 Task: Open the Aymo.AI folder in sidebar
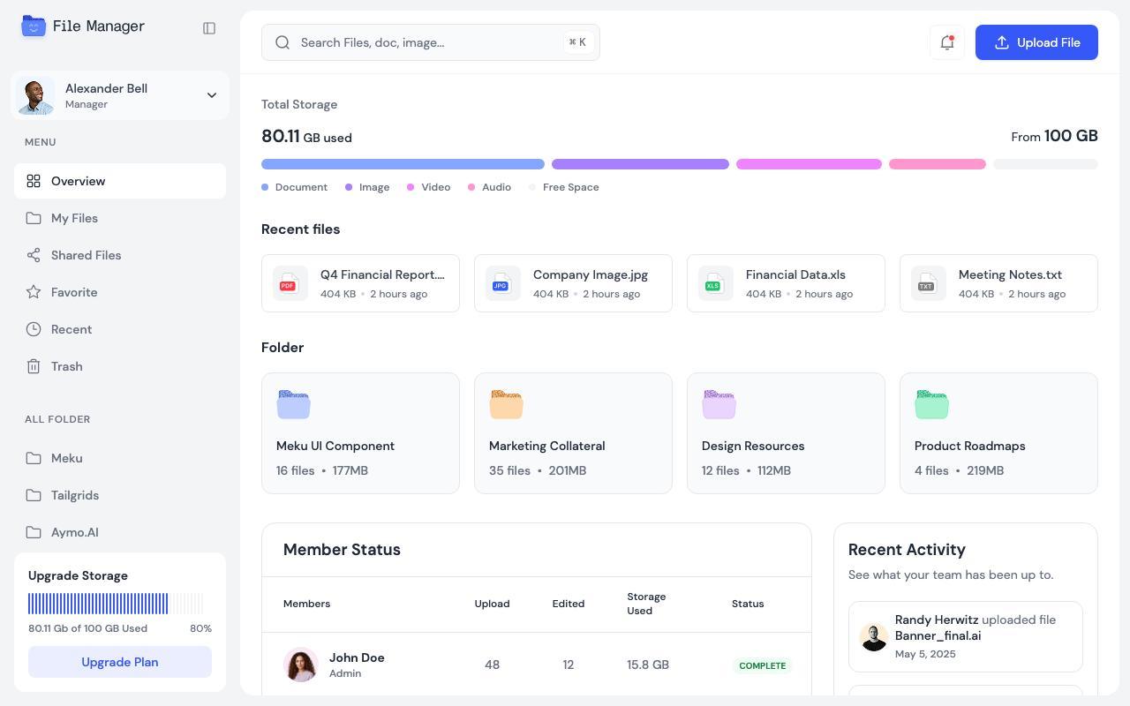(x=120, y=532)
